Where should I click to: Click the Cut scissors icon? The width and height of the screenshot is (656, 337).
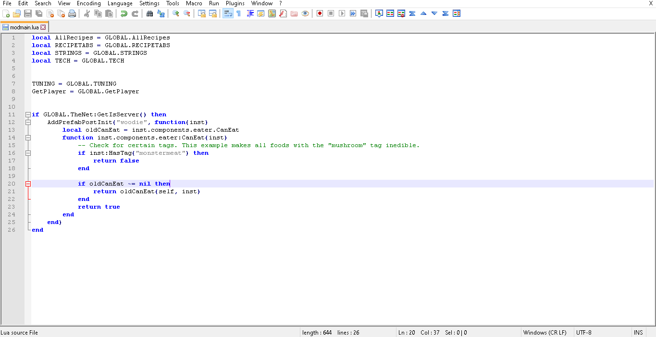(87, 13)
